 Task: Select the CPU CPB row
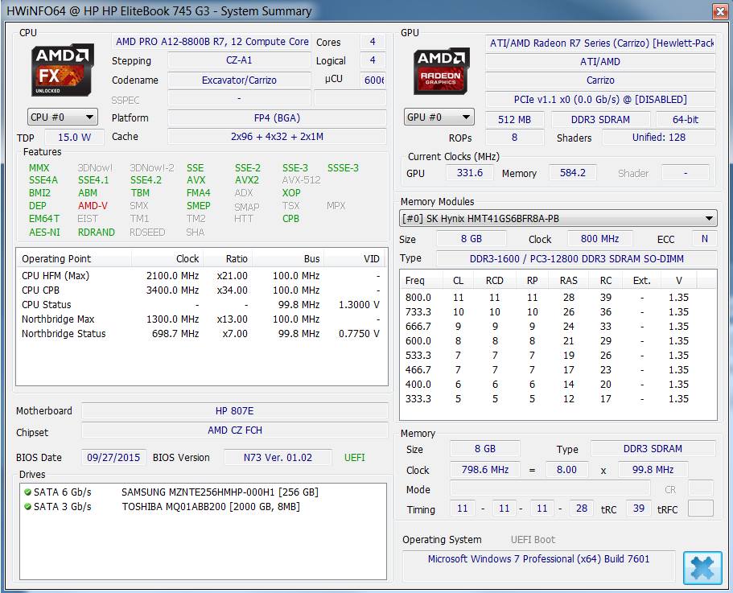[200, 290]
